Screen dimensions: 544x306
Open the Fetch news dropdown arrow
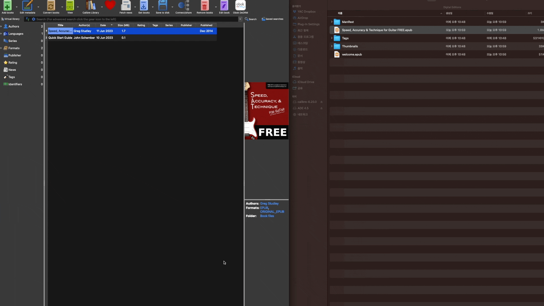click(135, 7)
